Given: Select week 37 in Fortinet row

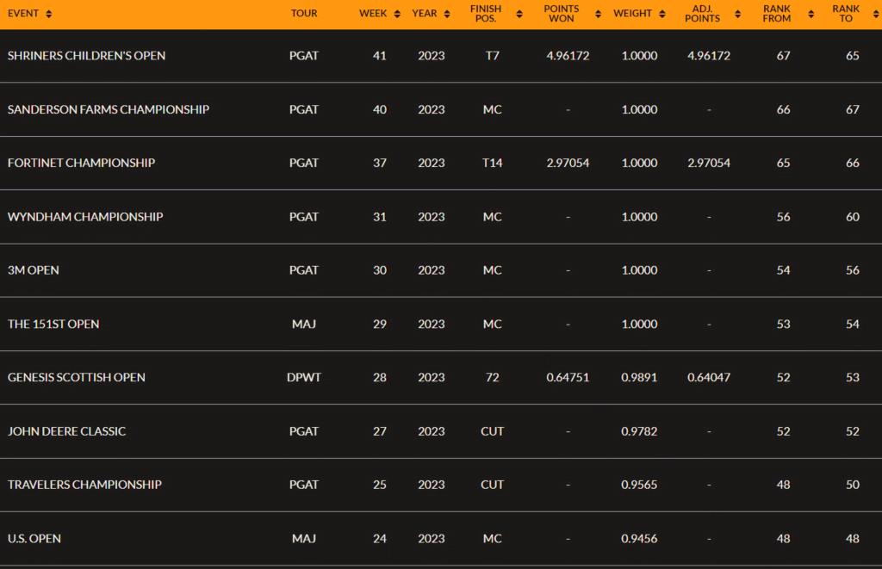Looking at the screenshot, I should [380, 163].
